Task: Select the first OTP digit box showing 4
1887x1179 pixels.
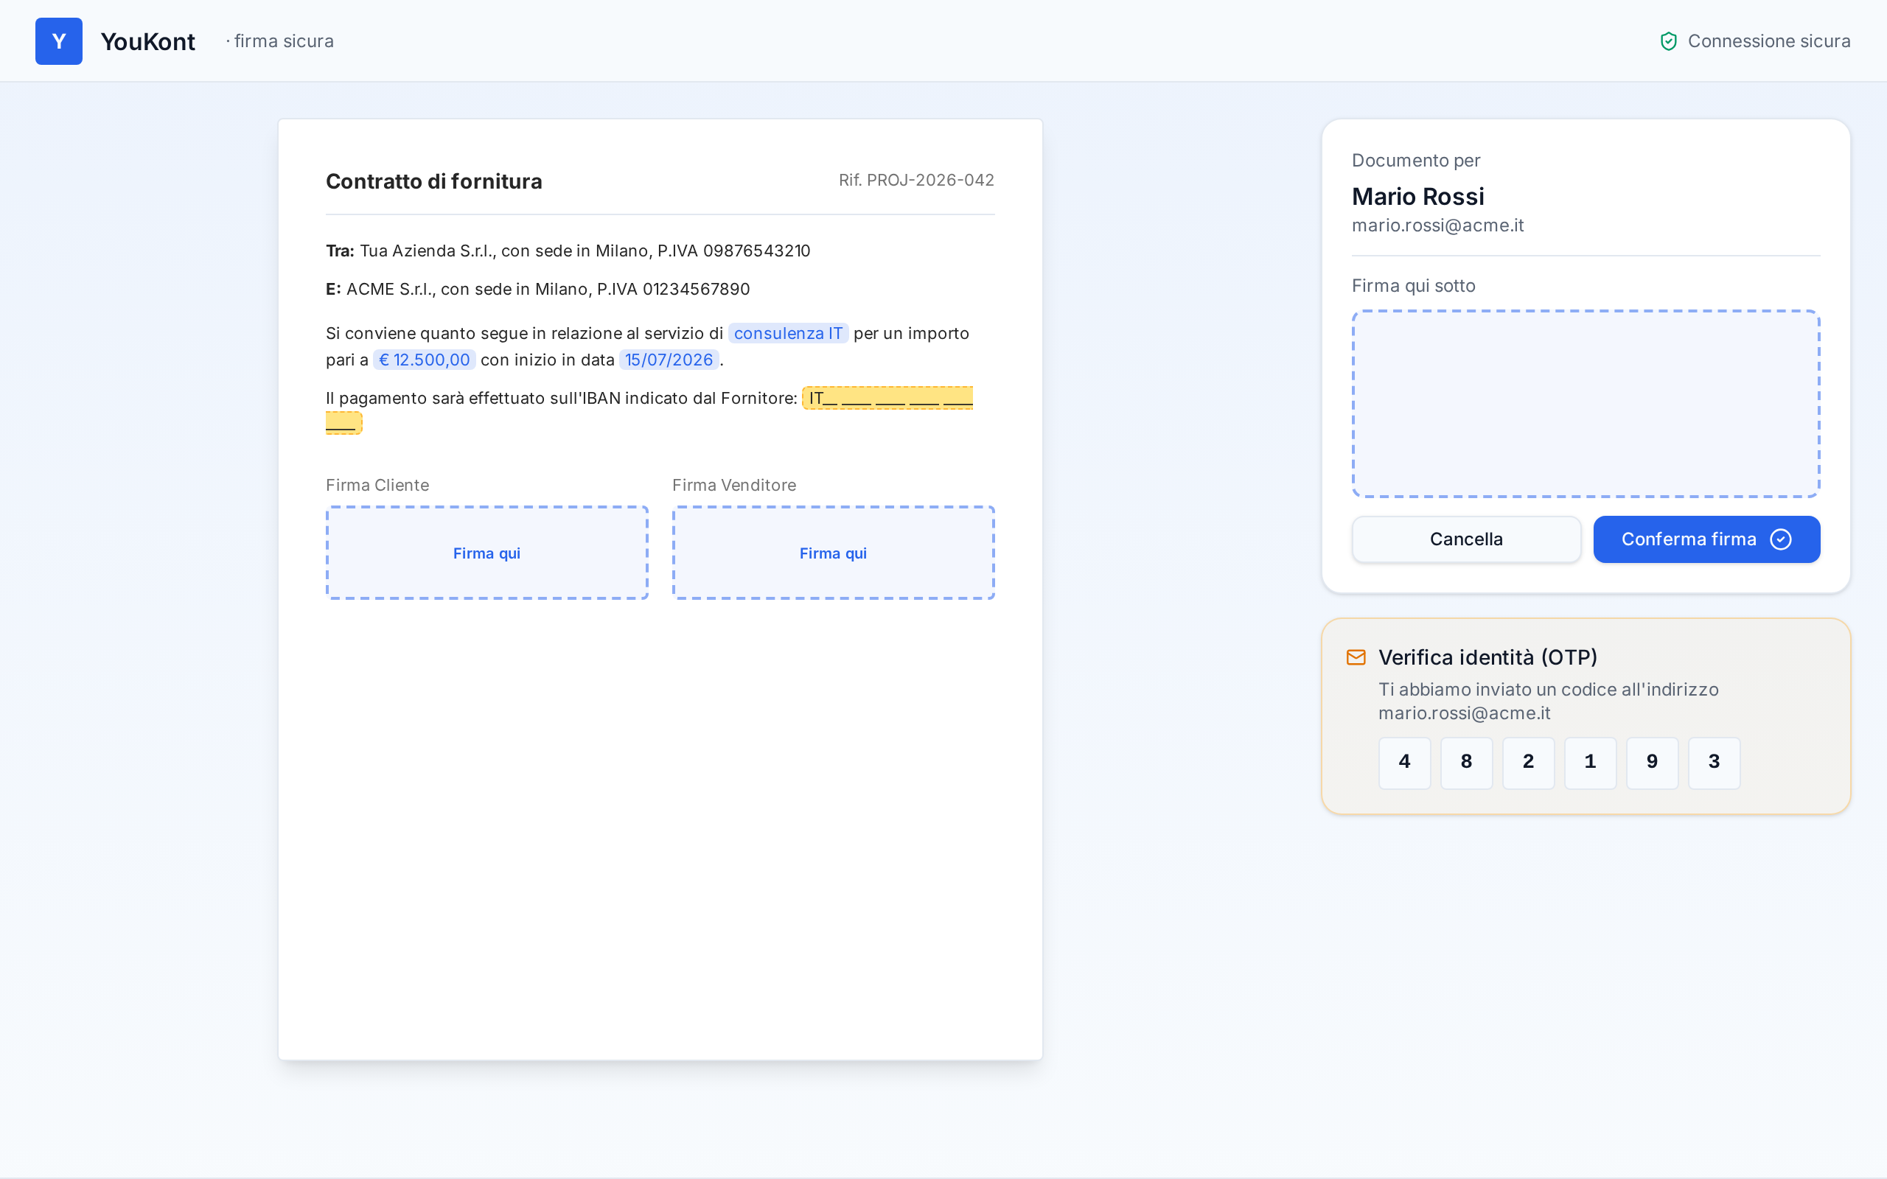Action: [x=1404, y=763]
